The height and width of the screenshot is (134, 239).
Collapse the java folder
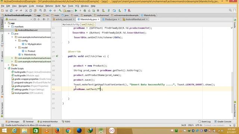9,33
